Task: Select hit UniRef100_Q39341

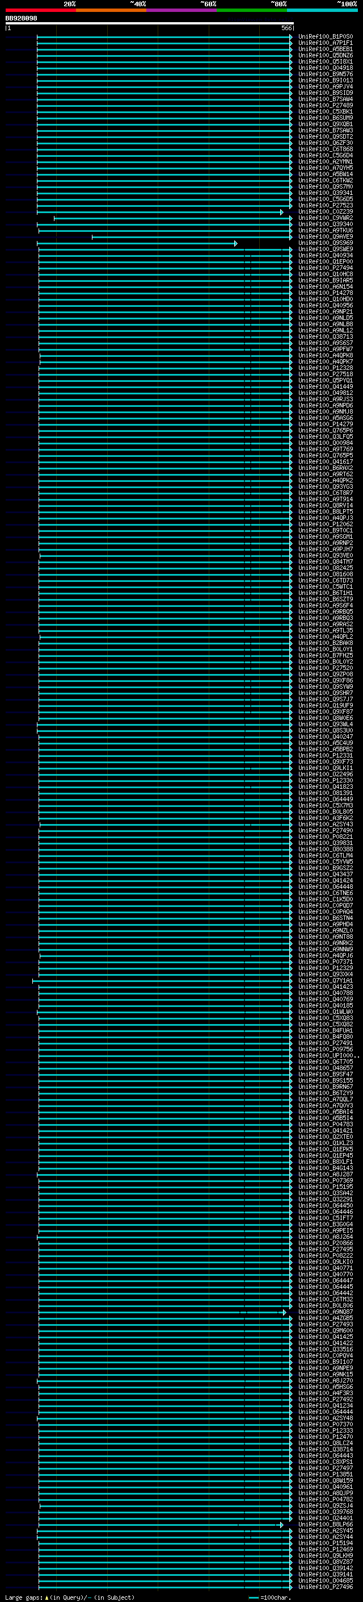Action: [325, 193]
